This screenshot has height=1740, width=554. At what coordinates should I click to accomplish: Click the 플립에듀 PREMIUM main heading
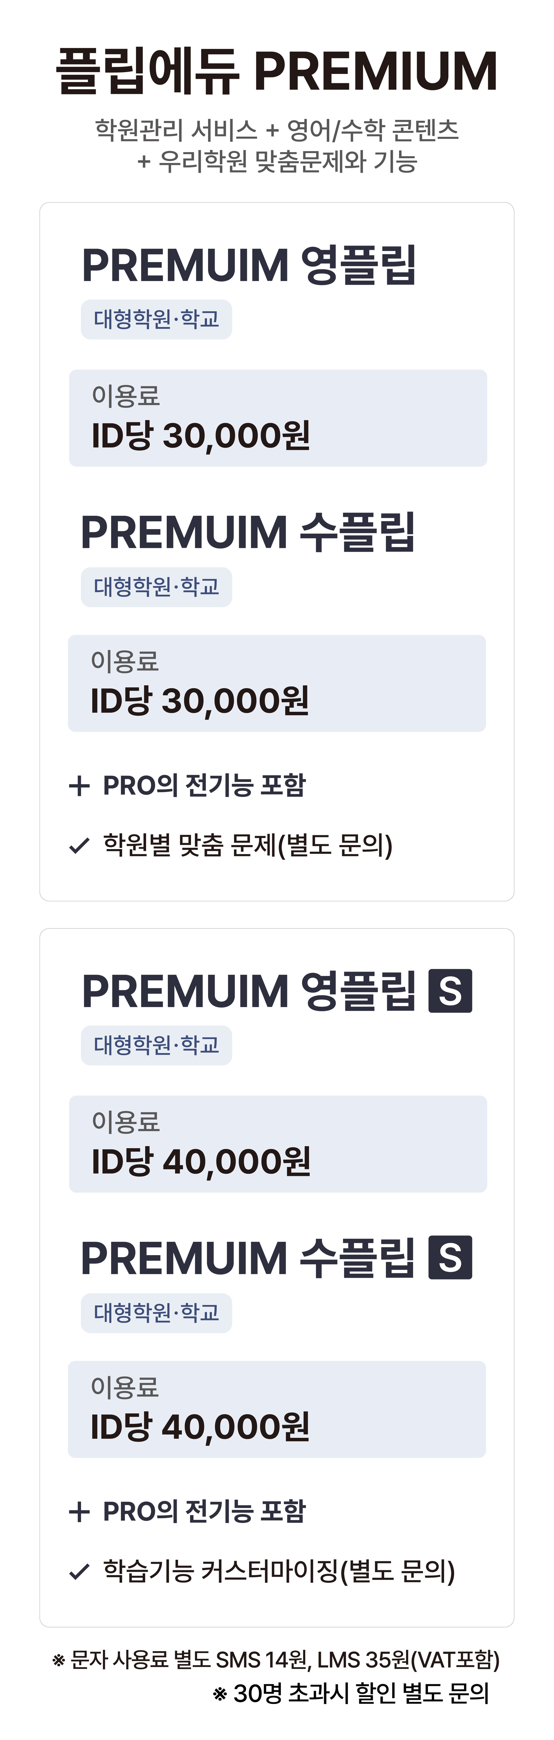[x=277, y=72]
